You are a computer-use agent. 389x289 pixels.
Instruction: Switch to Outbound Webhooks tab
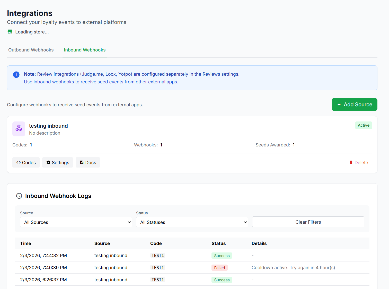pyautogui.click(x=31, y=50)
